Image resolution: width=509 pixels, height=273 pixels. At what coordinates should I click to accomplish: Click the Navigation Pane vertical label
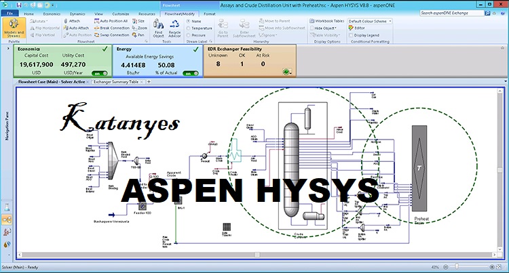pyautogui.click(x=7, y=126)
